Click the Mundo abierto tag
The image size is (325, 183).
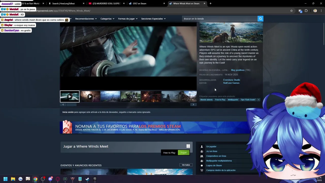click(206, 100)
